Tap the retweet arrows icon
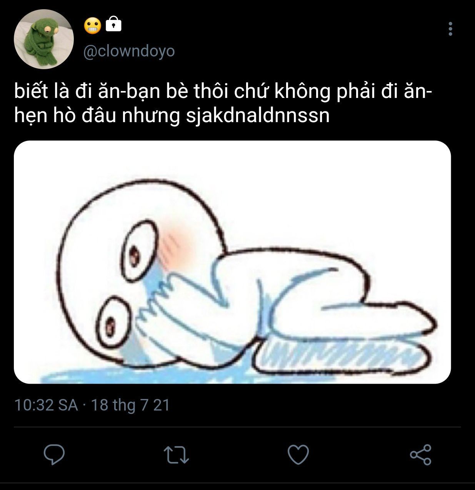Screen dimensions: 475x490 tap(176, 455)
